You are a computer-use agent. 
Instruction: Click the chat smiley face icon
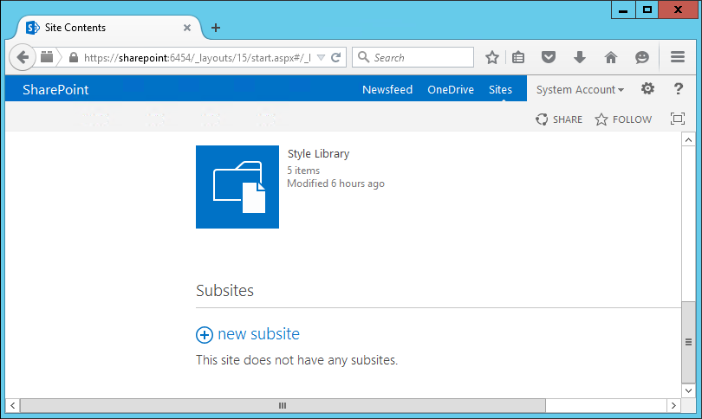[642, 57]
